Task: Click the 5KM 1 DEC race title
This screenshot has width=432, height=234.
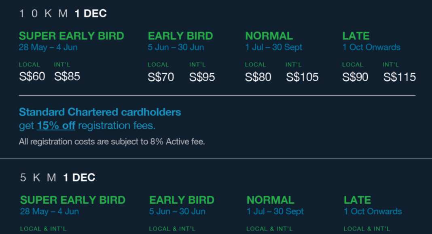Action: (57, 178)
